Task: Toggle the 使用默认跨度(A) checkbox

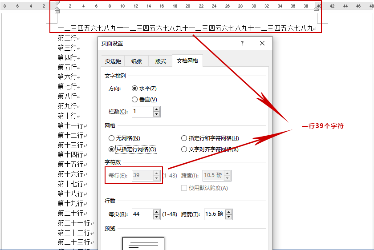Action: point(204,188)
